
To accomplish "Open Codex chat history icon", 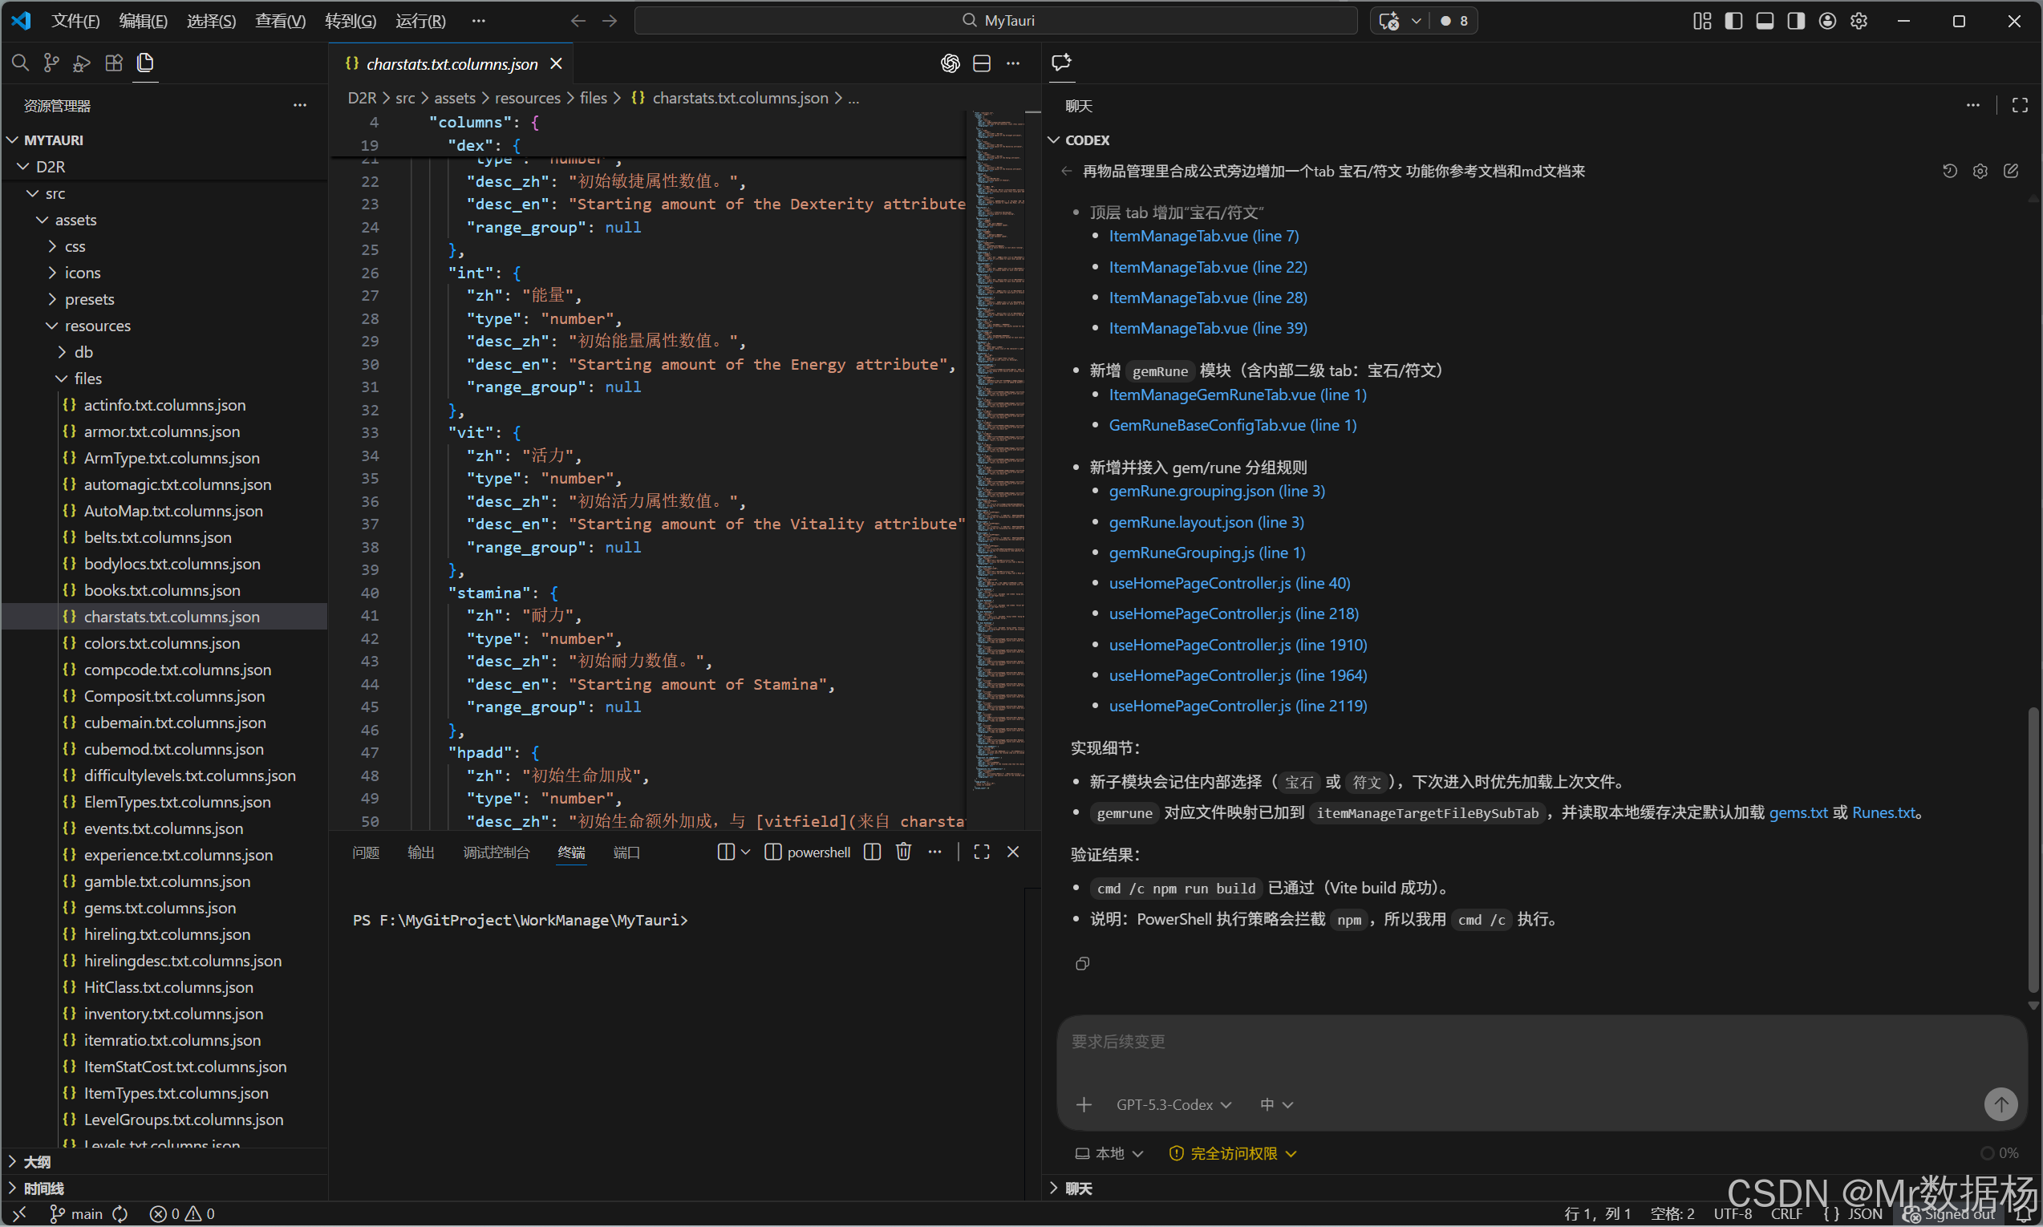I will tap(1950, 171).
